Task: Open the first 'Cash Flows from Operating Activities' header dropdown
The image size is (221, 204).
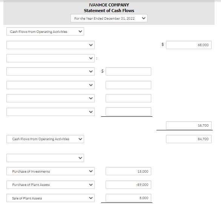Action: pos(45,31)
